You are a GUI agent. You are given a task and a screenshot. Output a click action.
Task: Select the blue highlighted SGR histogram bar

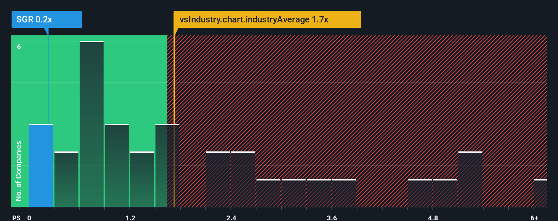tap(41, 166)
